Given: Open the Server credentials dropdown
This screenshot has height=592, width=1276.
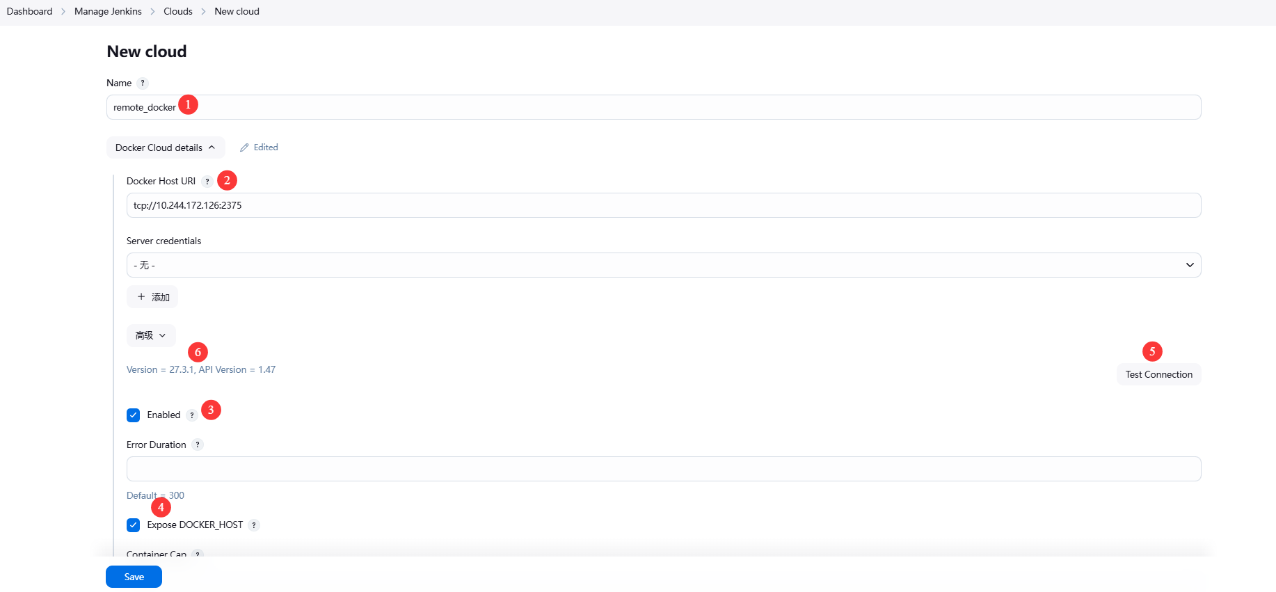Looking at the screenshot, I should pyautogui.click(x=663, y=265).
